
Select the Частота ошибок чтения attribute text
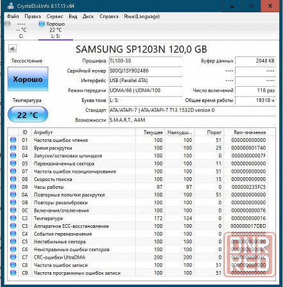click(x=61, y=140)
